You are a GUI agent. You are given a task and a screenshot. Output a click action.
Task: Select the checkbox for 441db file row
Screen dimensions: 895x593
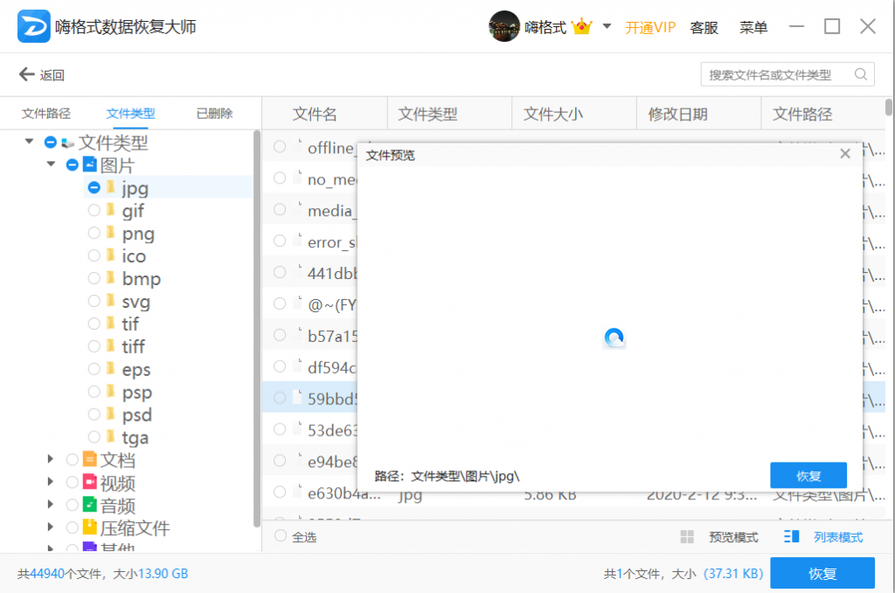(x=280, y=273)
